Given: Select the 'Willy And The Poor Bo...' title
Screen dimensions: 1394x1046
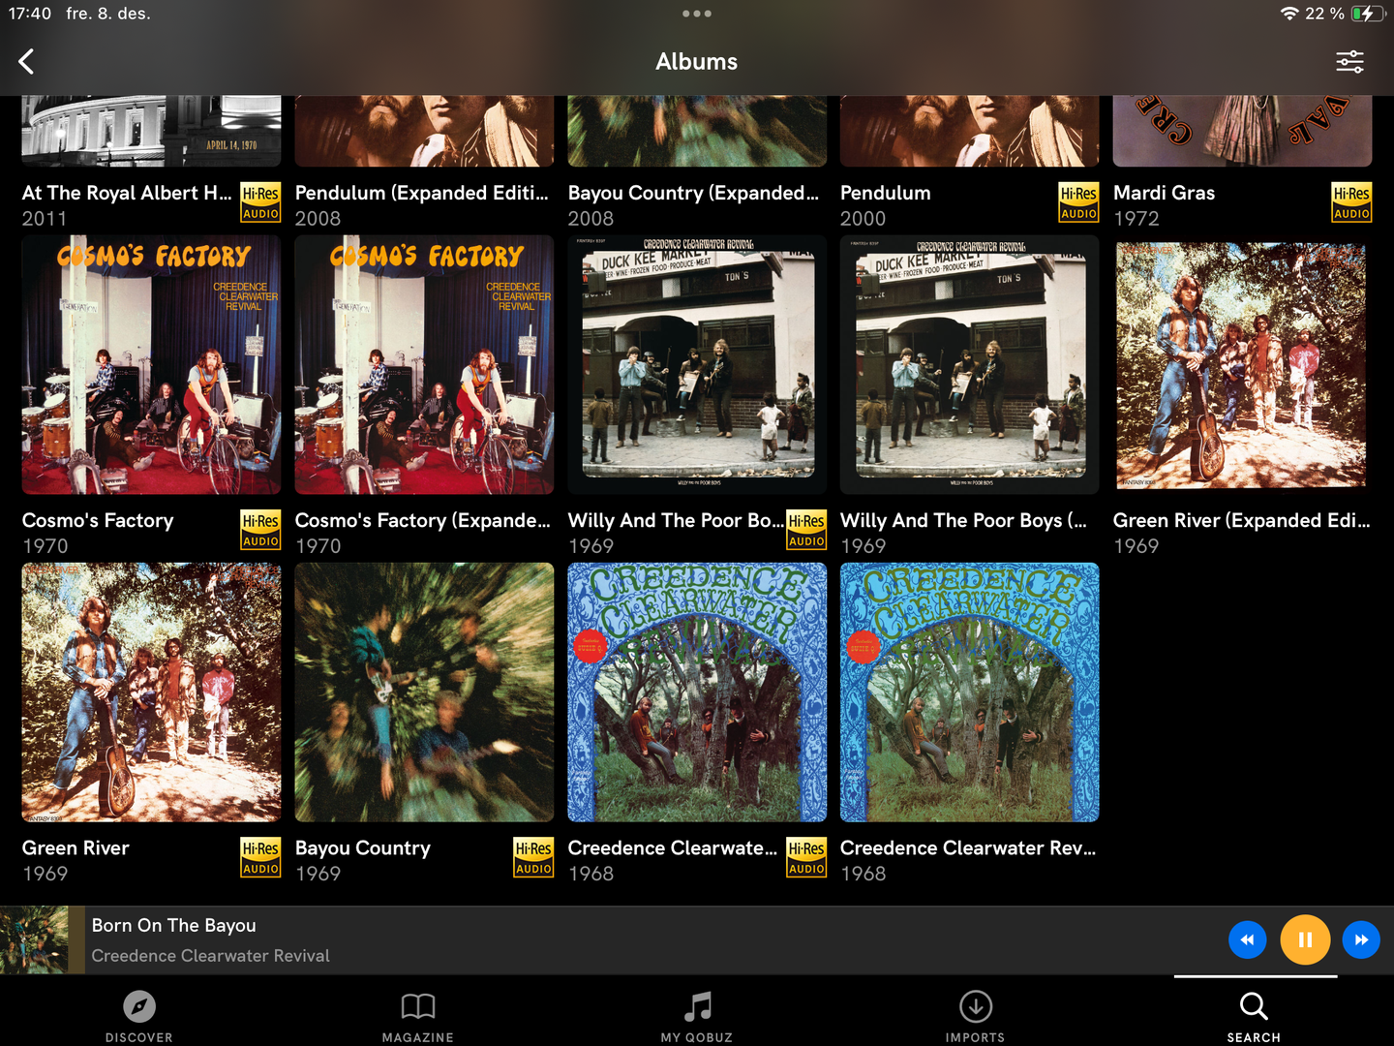Looking at the screenshot, I should [x=676, y=520].
